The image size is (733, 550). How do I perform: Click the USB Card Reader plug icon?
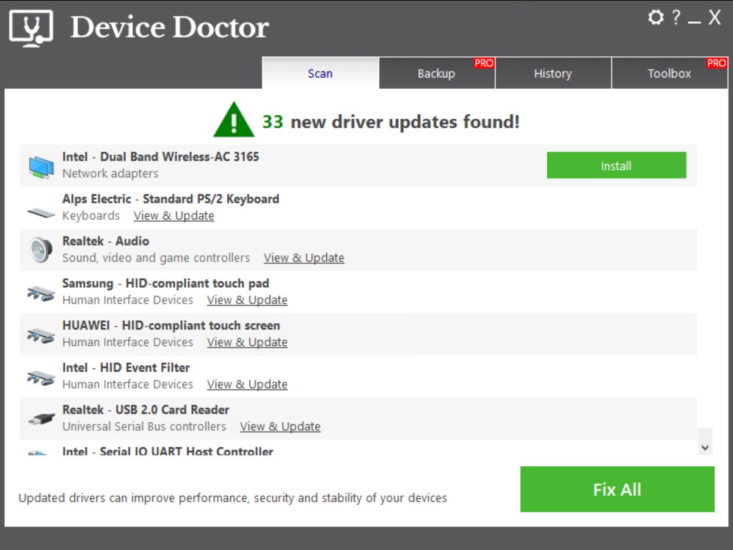click(41, 419)
